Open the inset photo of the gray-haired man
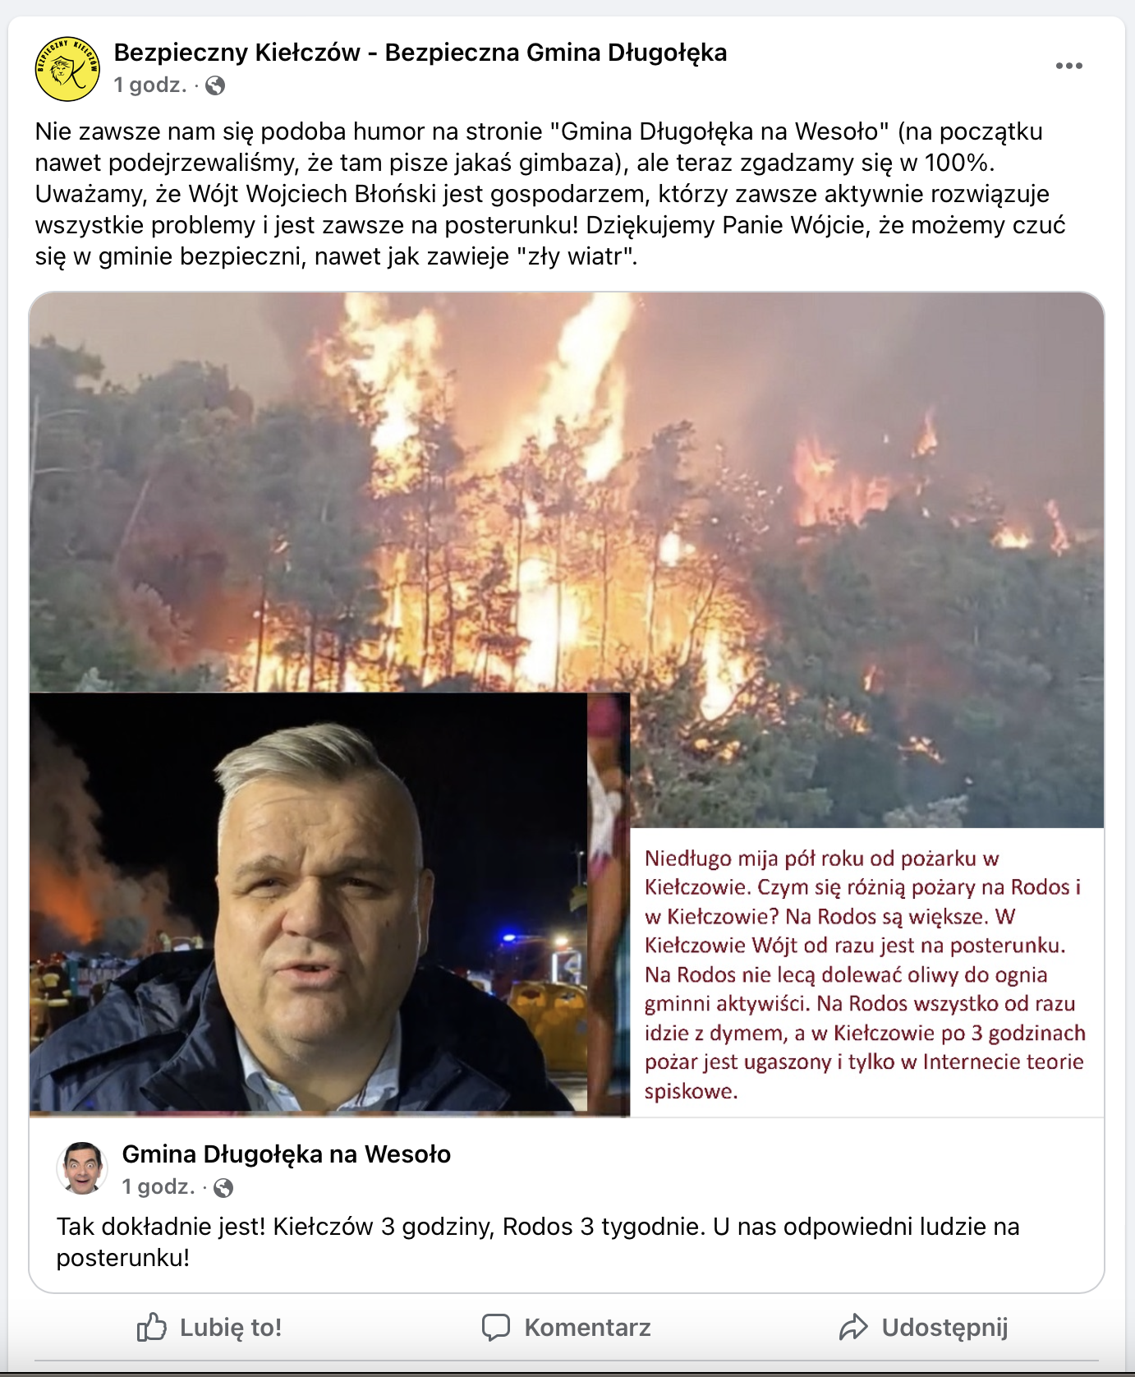The height and width of the screenshot is (1377, 1135). coord(309,902)
